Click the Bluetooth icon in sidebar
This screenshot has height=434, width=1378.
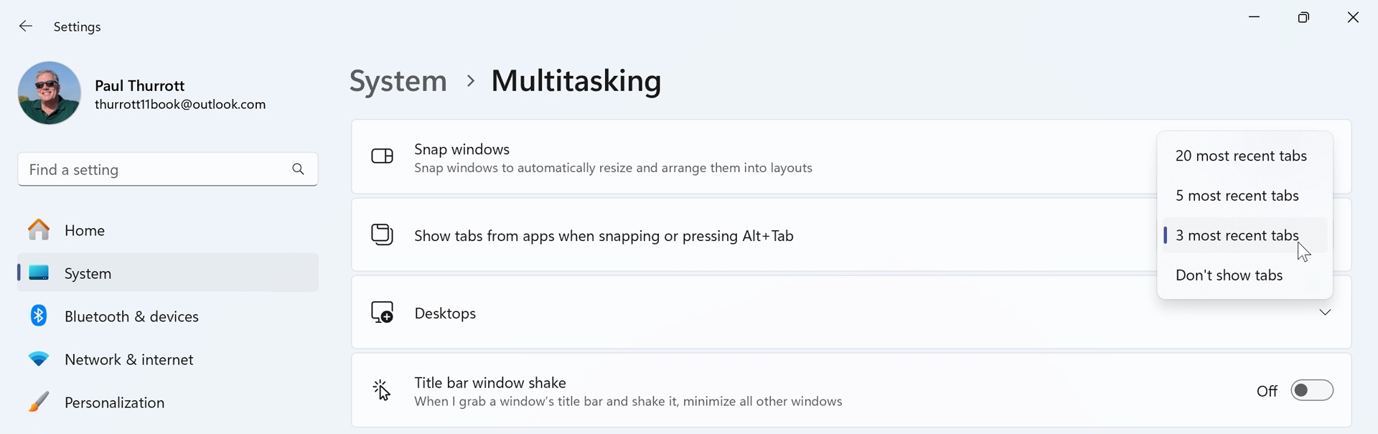[x=39, y=316]
